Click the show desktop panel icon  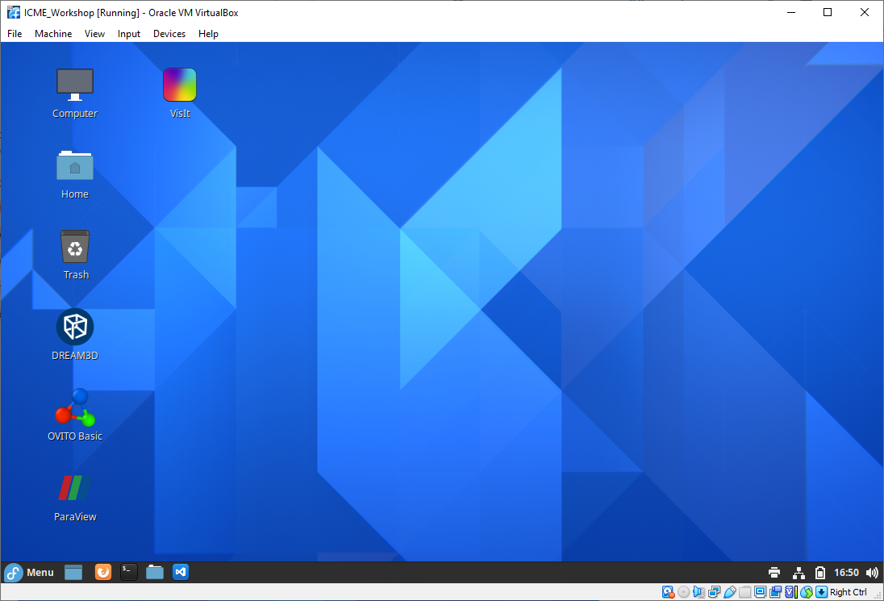pyautogui.click(x=73, y=572)
